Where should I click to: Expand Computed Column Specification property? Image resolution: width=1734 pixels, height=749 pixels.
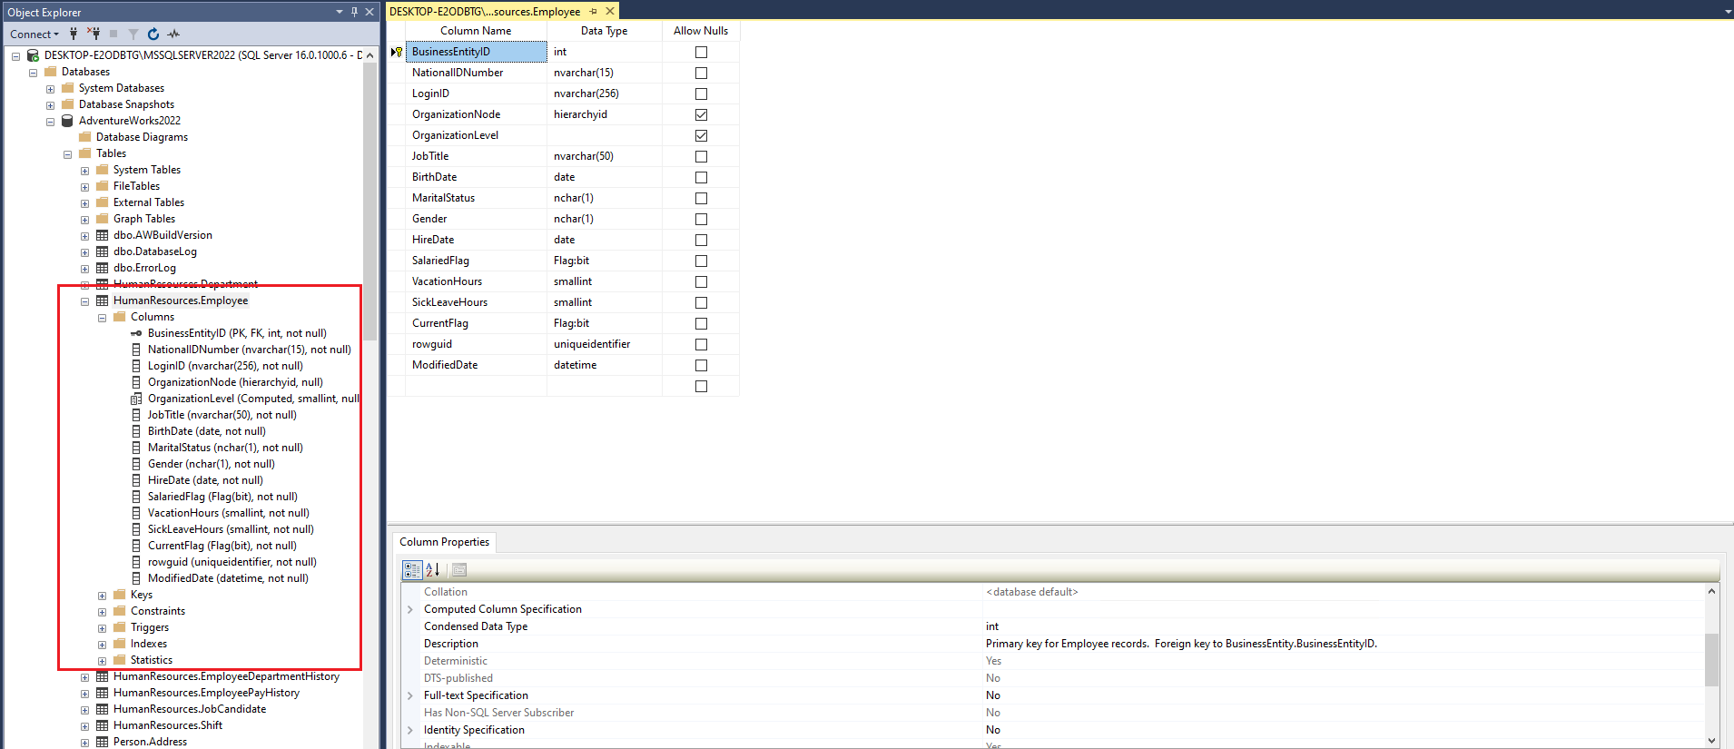click(x=410, y=609)
